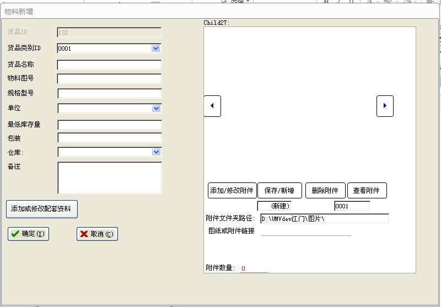Cancel with the 取消(C) button
The width and height of the screenshot is (441, 307).
tap(98, 234)
